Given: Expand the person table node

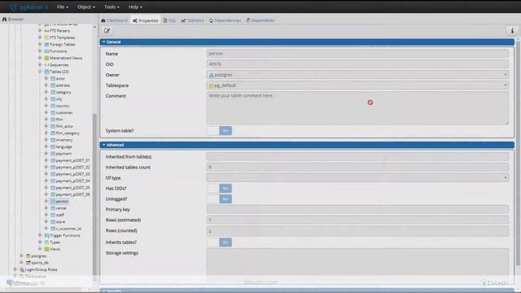Looking at the screenshot, I should coord(46,201).
